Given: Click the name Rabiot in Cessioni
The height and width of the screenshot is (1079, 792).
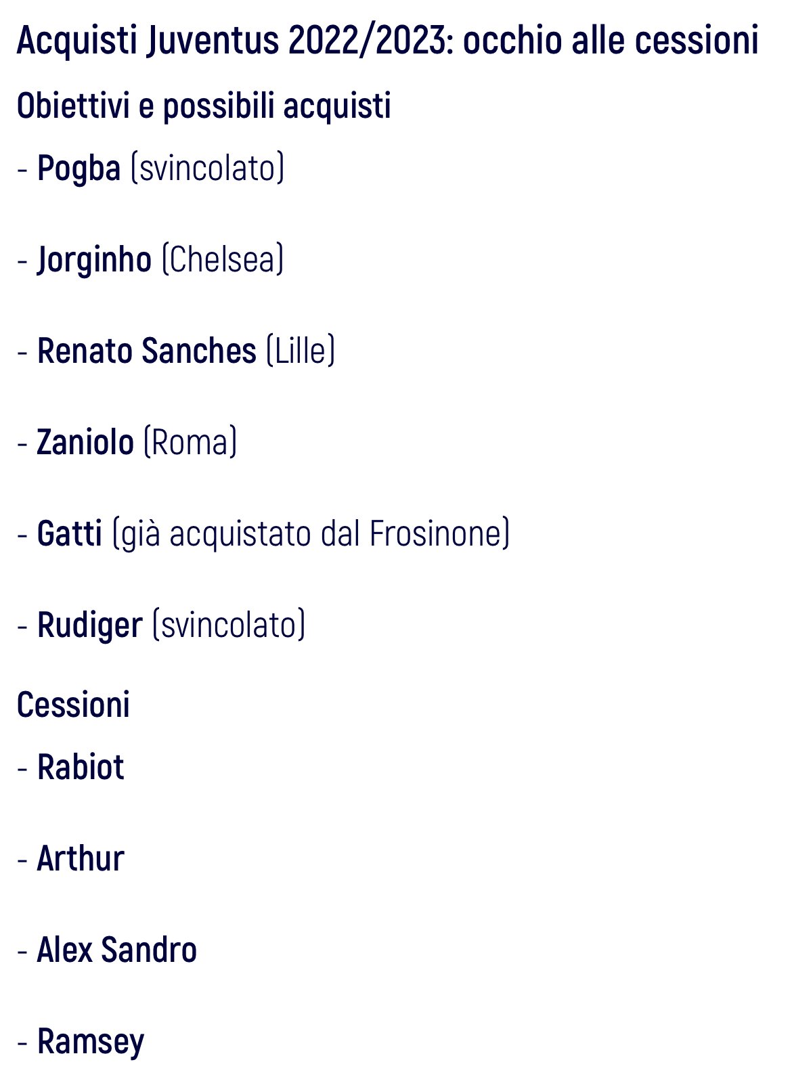Looking at the screenshot, I should (x=81, y=768).
